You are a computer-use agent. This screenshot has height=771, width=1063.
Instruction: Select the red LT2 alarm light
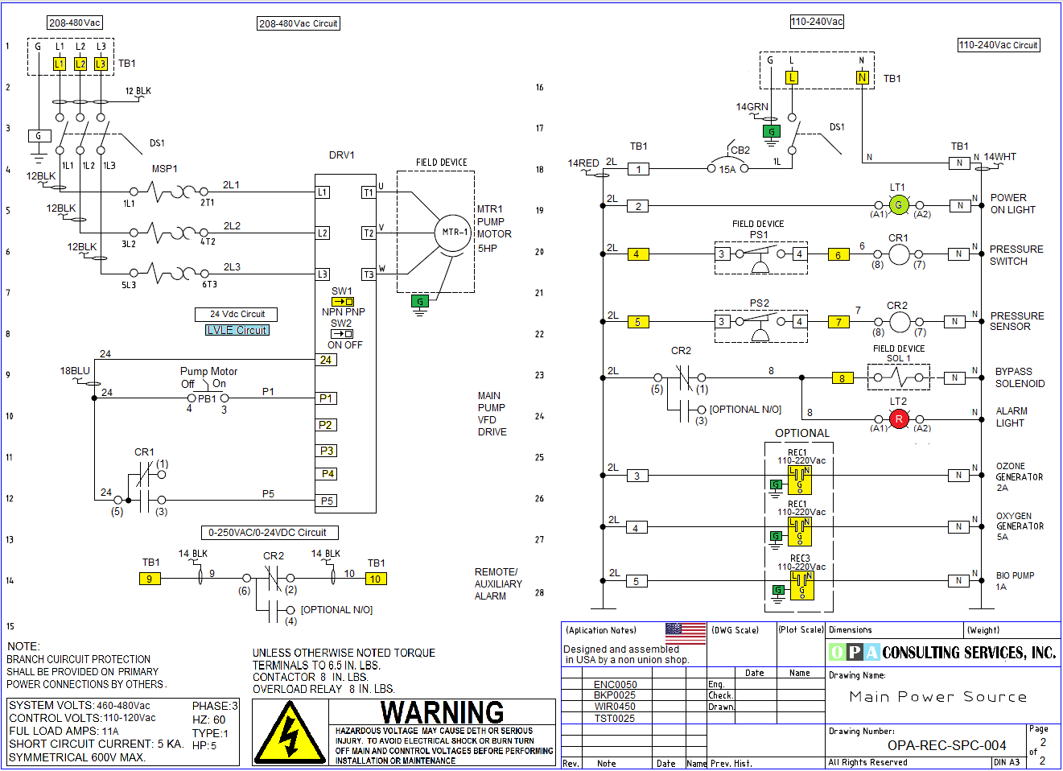point(899,418)
